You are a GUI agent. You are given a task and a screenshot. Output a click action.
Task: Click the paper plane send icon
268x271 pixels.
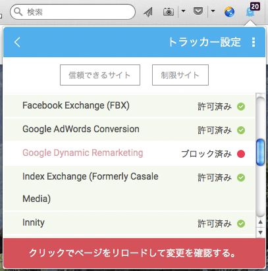click(x=148, y=12)
